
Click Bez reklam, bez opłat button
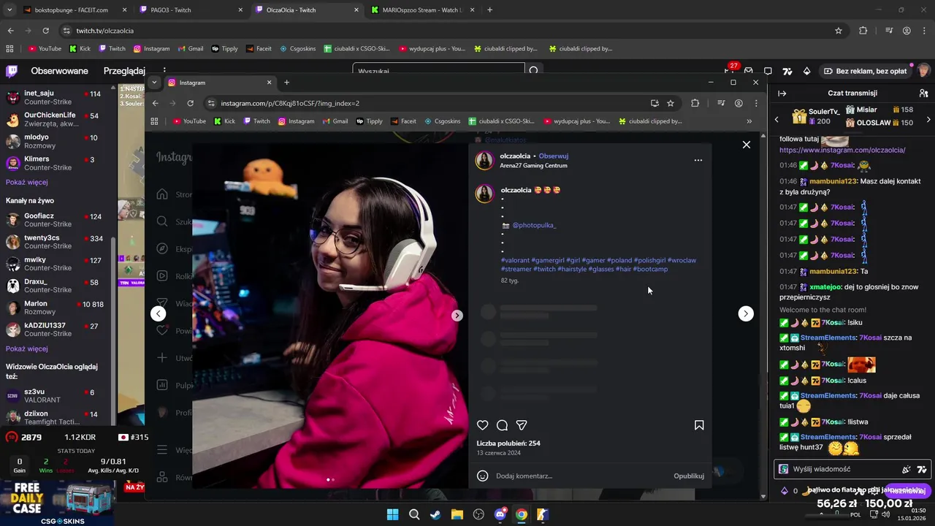[866, 71]
